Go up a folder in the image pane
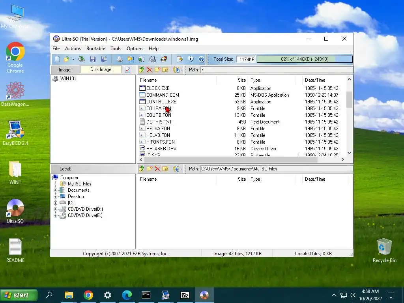 [142, 69]
